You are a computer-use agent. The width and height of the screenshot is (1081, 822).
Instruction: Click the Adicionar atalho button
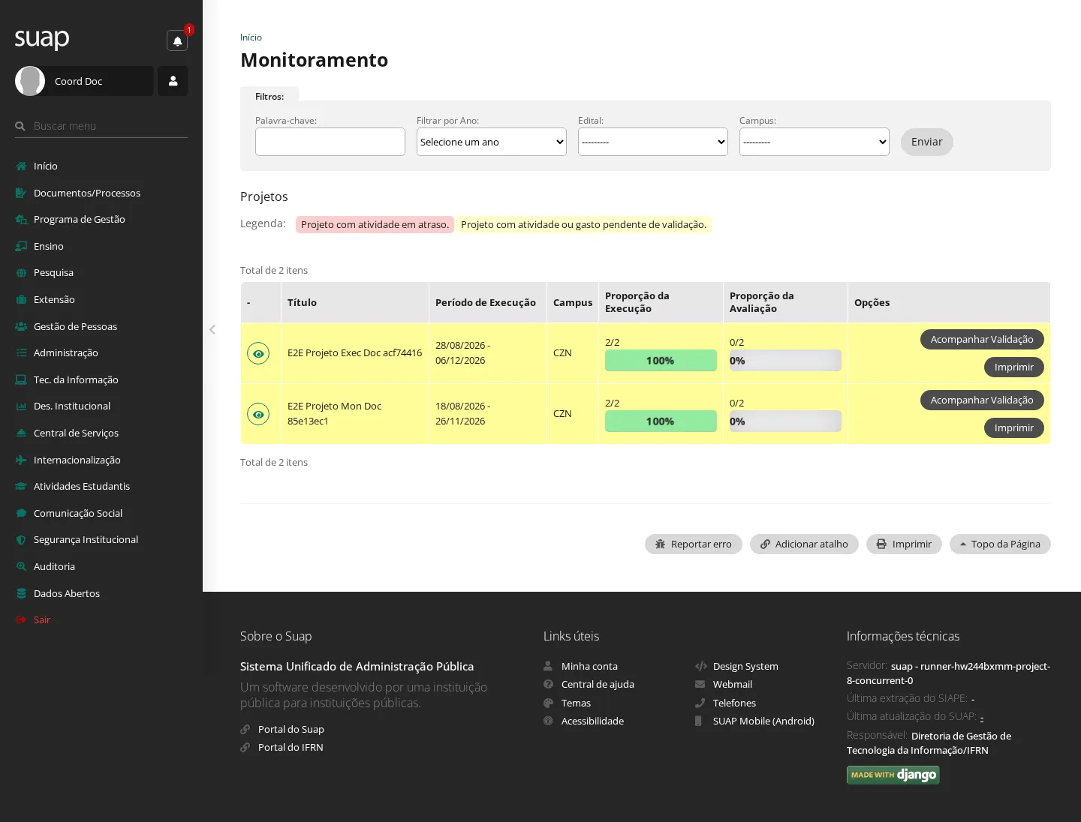[x=804, y=544]
